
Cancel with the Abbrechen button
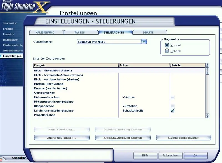(x=170, y=155)
